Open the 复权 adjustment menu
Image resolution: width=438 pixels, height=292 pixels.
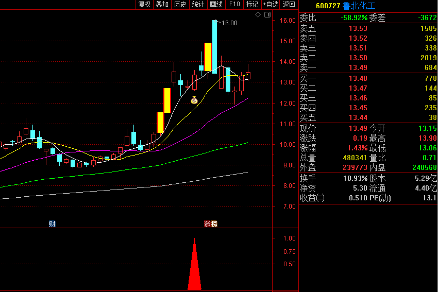pyautogui.click(x=144, y=4)
